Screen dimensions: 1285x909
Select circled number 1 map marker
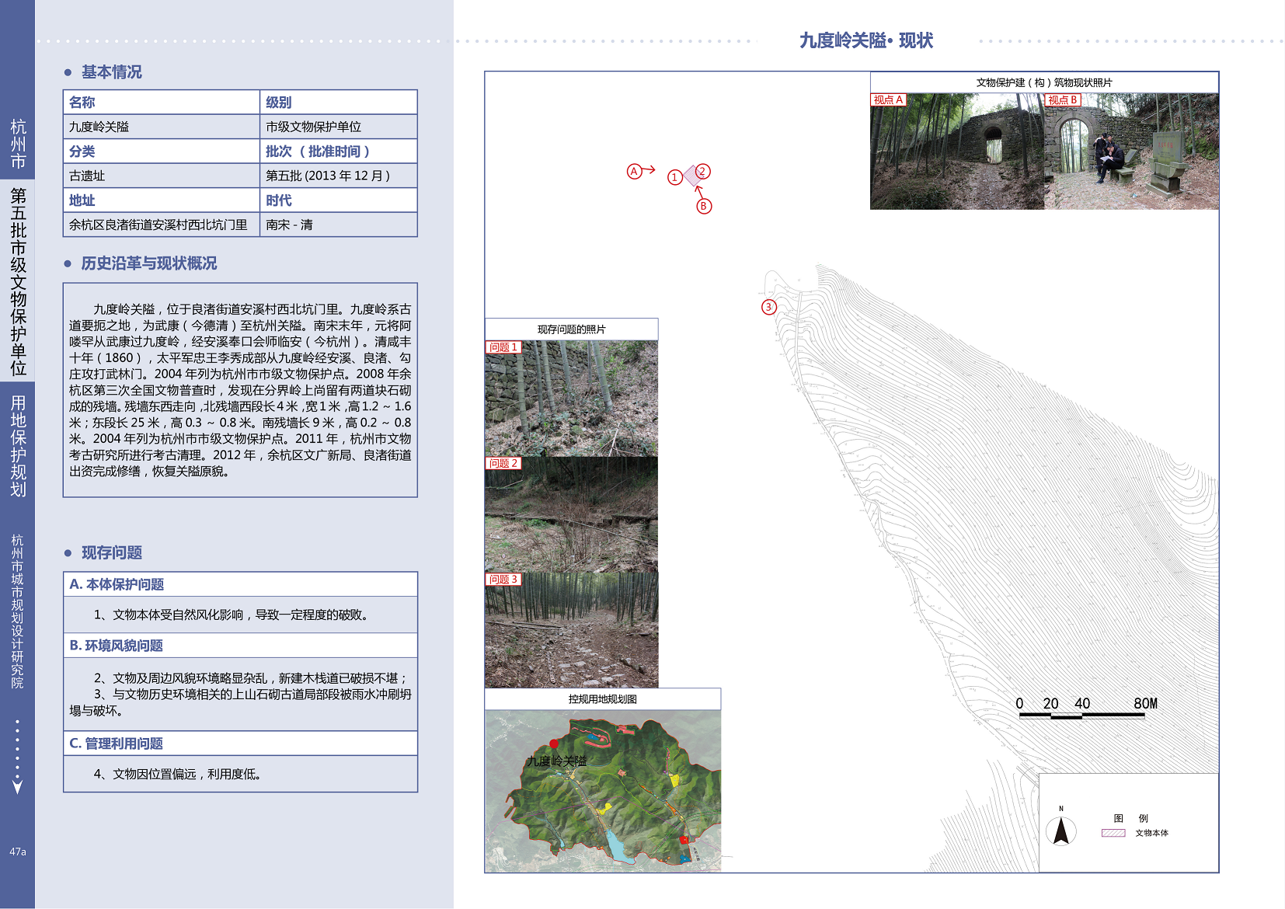[x=674, y=178]
